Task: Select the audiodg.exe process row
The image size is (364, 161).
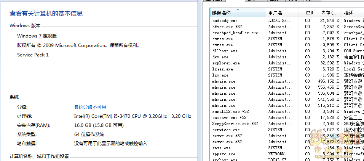Action: point(287,20)
